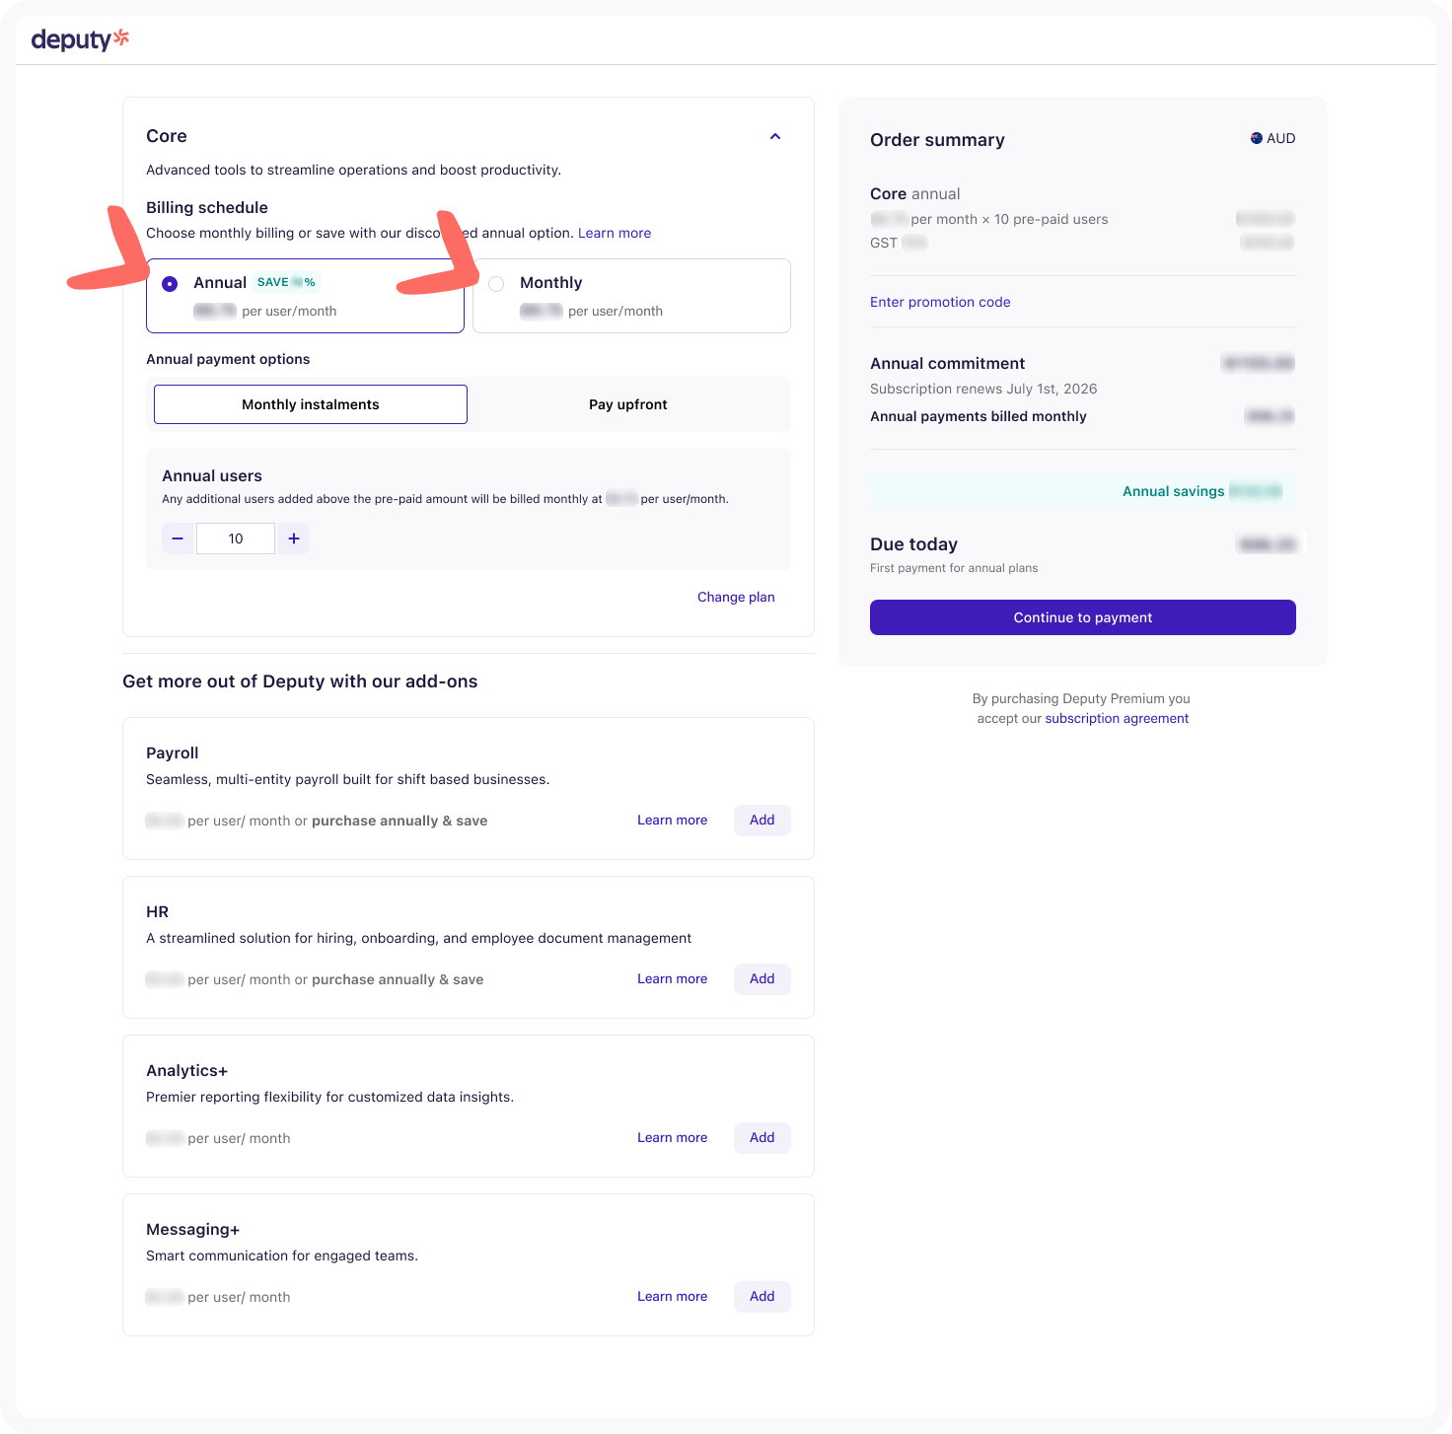The width and height of the screenshot is (1452, 1434).
Task: Click the annual users number field
Action: coord(236,538)
